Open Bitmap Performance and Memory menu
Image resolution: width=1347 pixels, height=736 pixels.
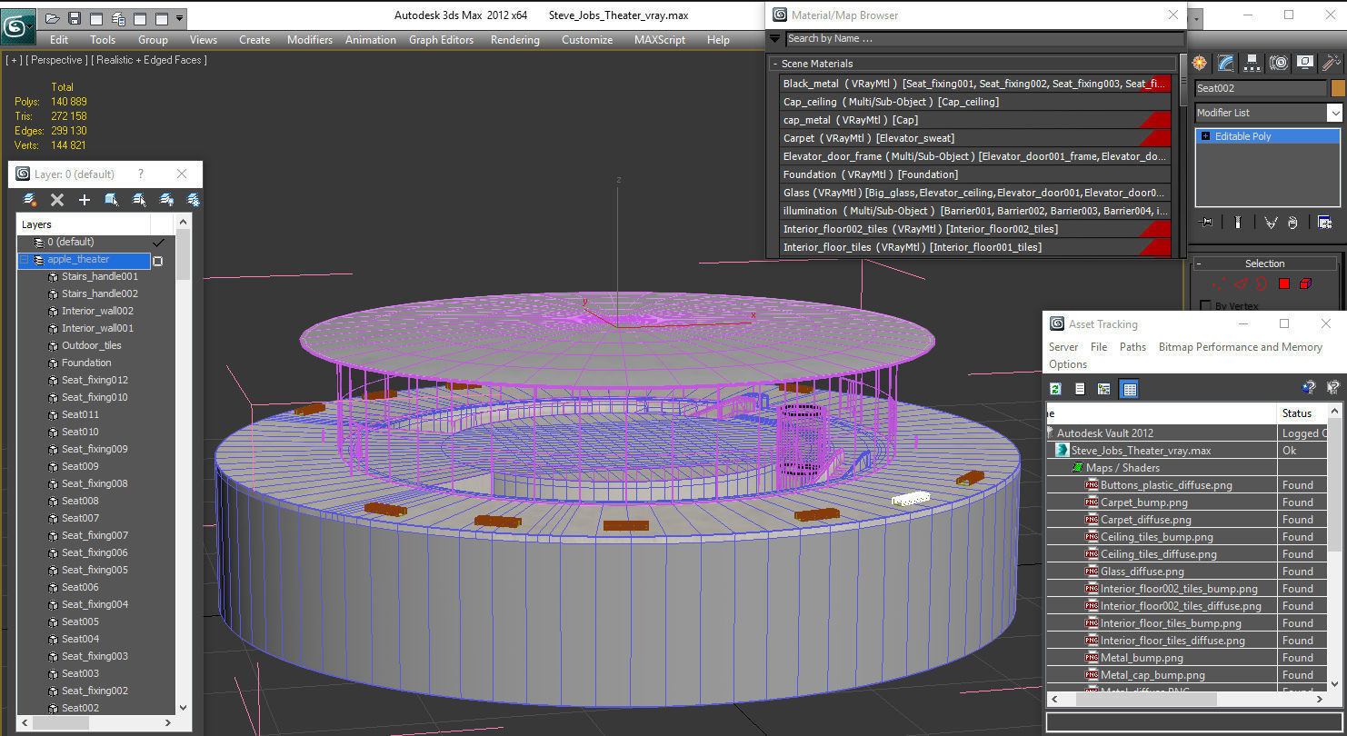pos(1240,347)
